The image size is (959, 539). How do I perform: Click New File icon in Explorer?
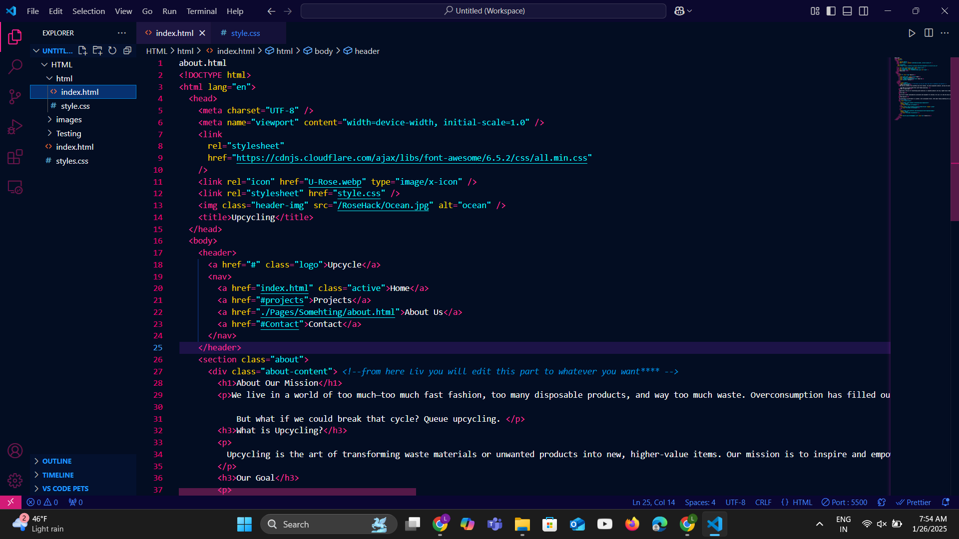82,50
